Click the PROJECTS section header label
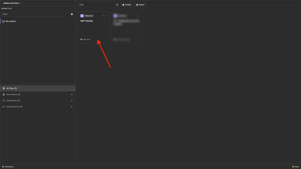 (6, 9)
